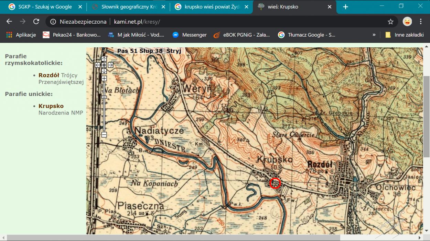Click the 'Parafie rzymskokatolickie:' heading
Viewport: 430px width, 241px height.
click(x=34, y=60)
